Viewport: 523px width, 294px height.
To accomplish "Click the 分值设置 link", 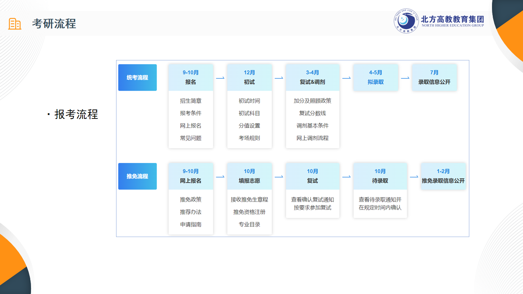I will 249,126.
